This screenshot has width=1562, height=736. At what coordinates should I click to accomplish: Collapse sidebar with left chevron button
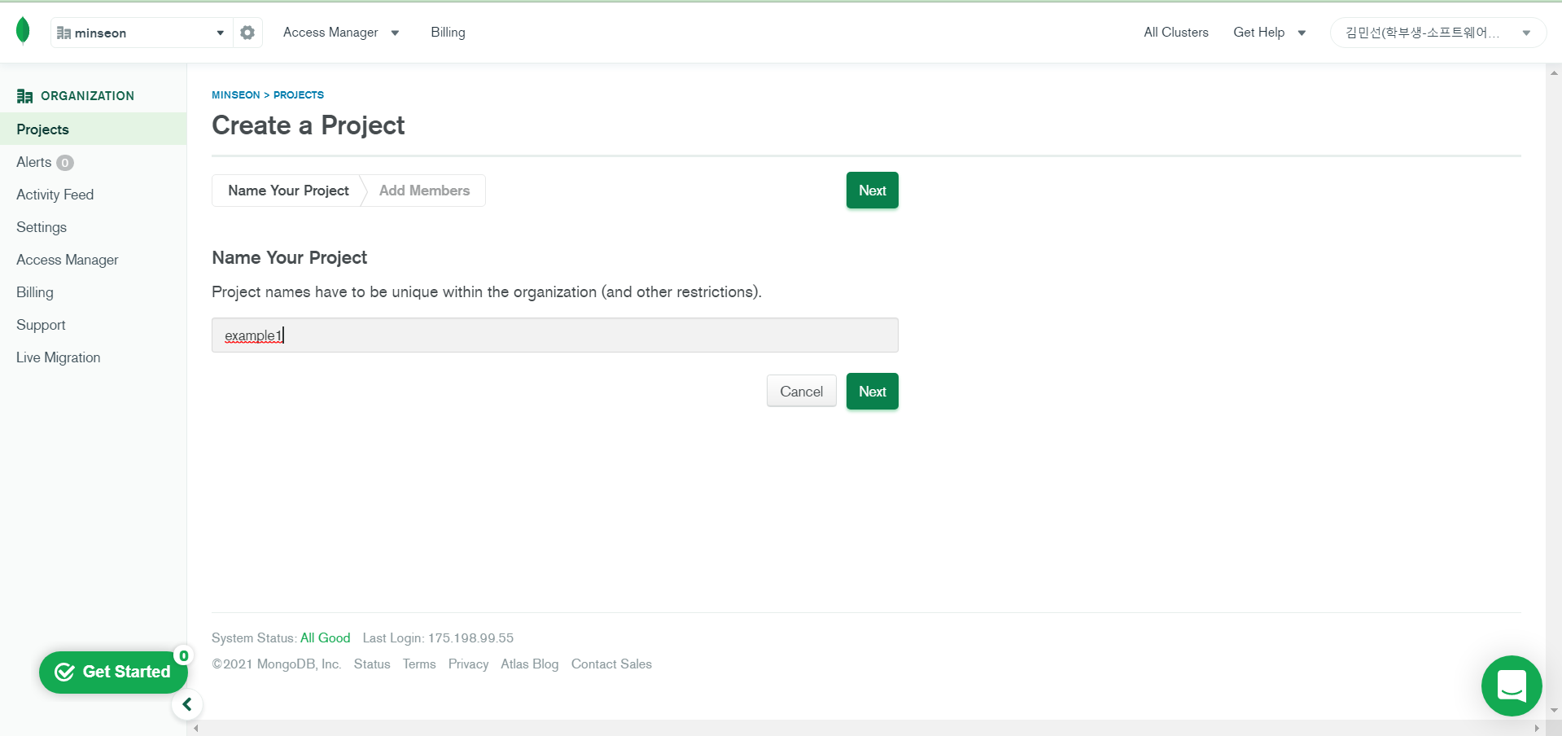click(187, 704)
